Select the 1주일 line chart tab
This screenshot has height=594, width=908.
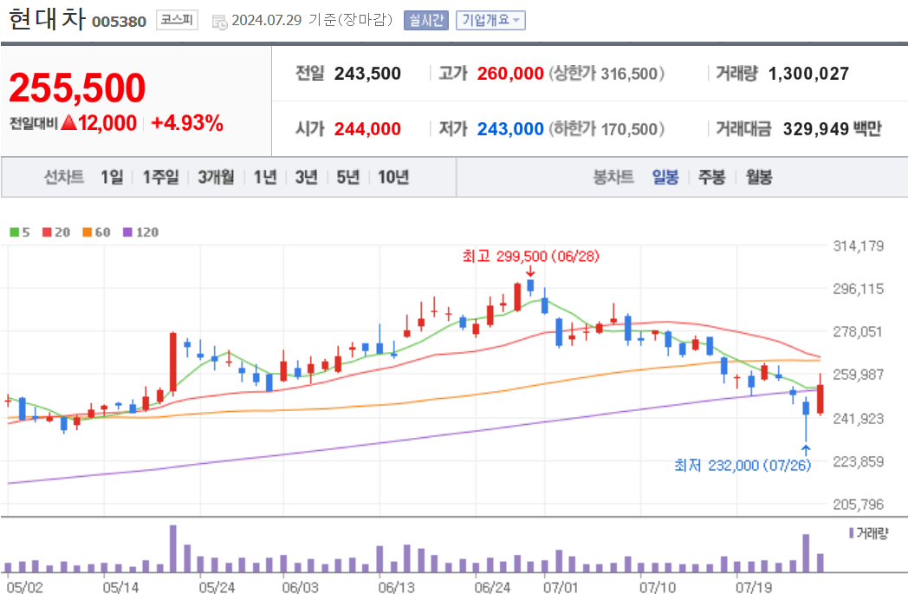pyautogui.click(x=160, y=177)
